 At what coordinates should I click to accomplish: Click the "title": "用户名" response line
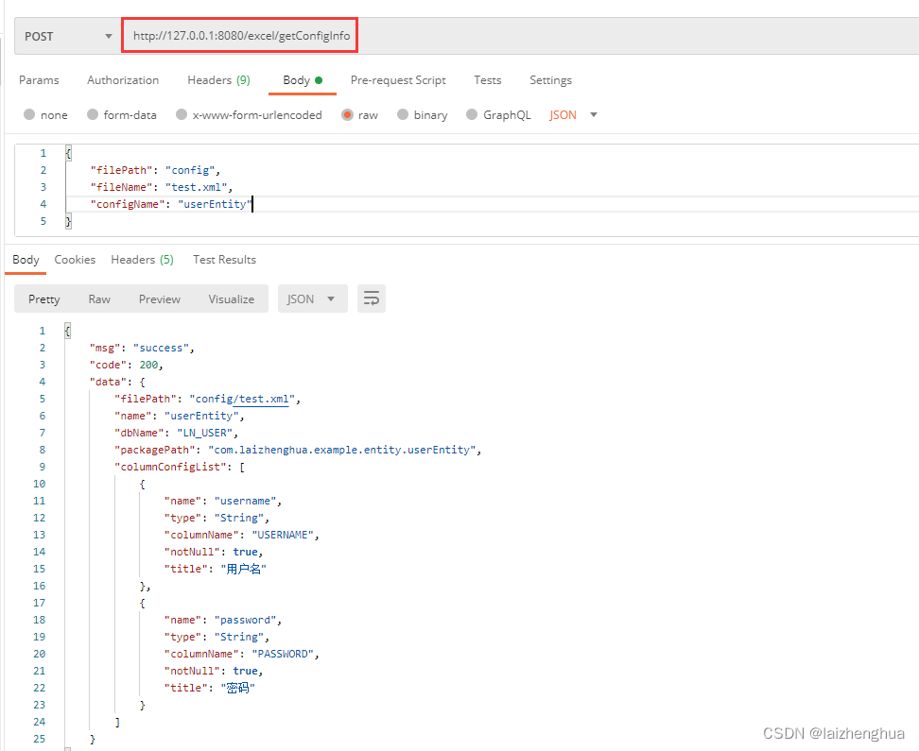click(216, 569)
